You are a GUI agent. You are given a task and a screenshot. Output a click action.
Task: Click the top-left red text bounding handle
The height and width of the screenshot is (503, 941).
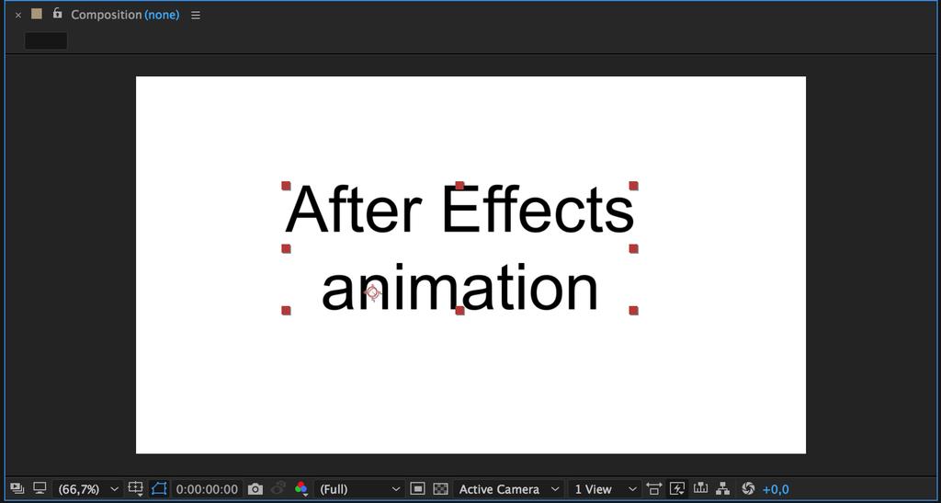tap(287, 186)
